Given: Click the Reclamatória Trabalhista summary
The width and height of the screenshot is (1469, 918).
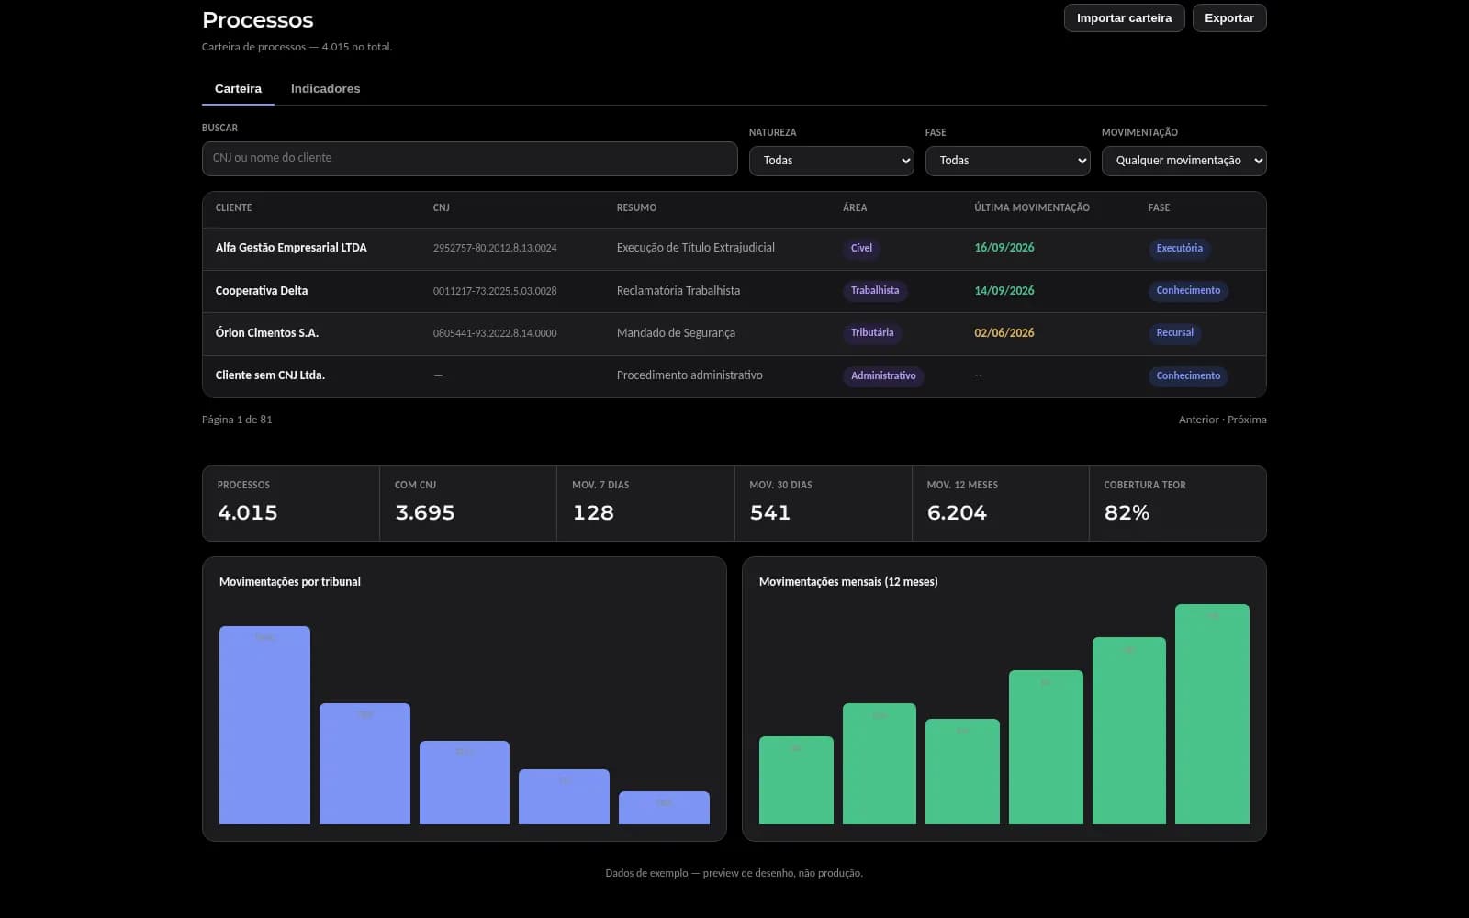Looking at the screenshot, I should click(x=678, y=291).
